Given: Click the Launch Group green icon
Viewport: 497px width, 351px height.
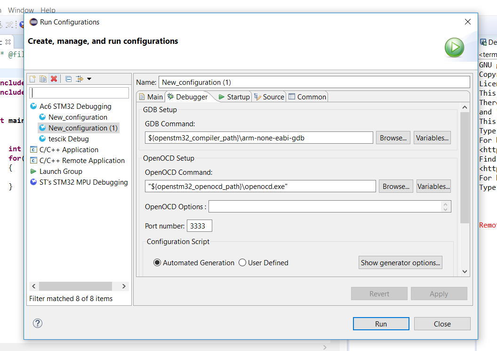Looking at the screenshot, I should pos(33,171).
